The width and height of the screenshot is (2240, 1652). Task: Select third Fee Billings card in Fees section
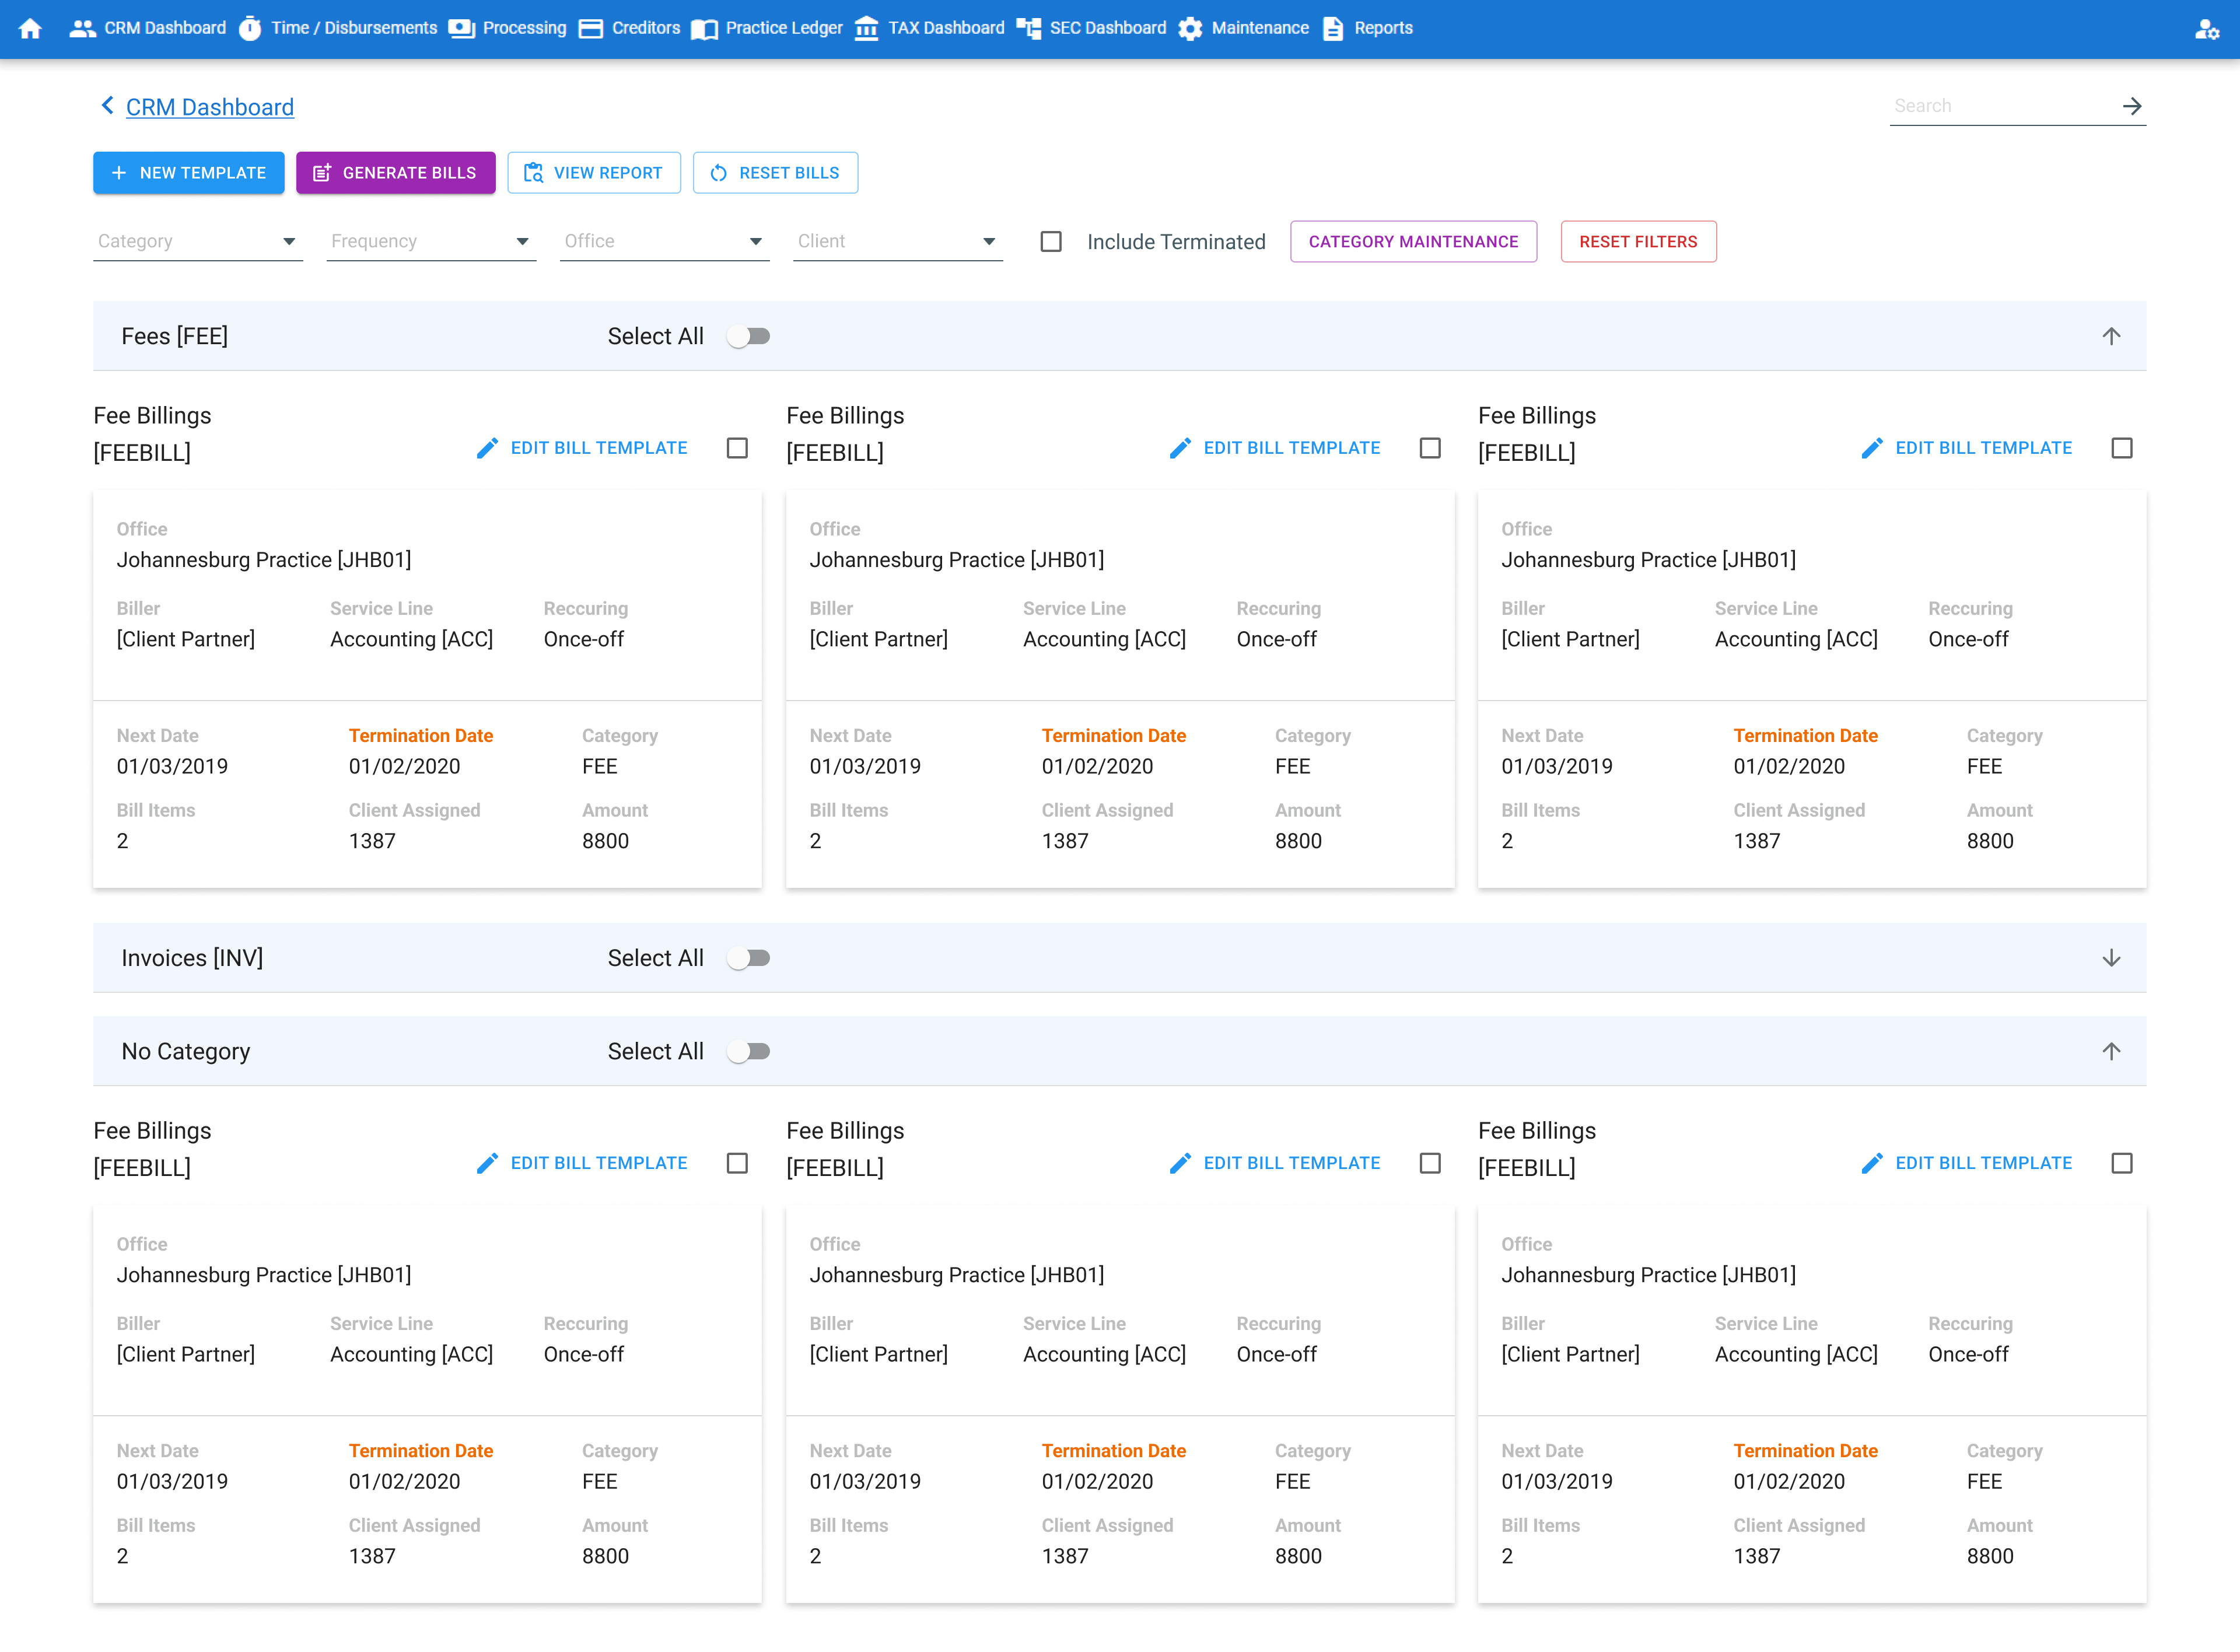(2122, 448)
